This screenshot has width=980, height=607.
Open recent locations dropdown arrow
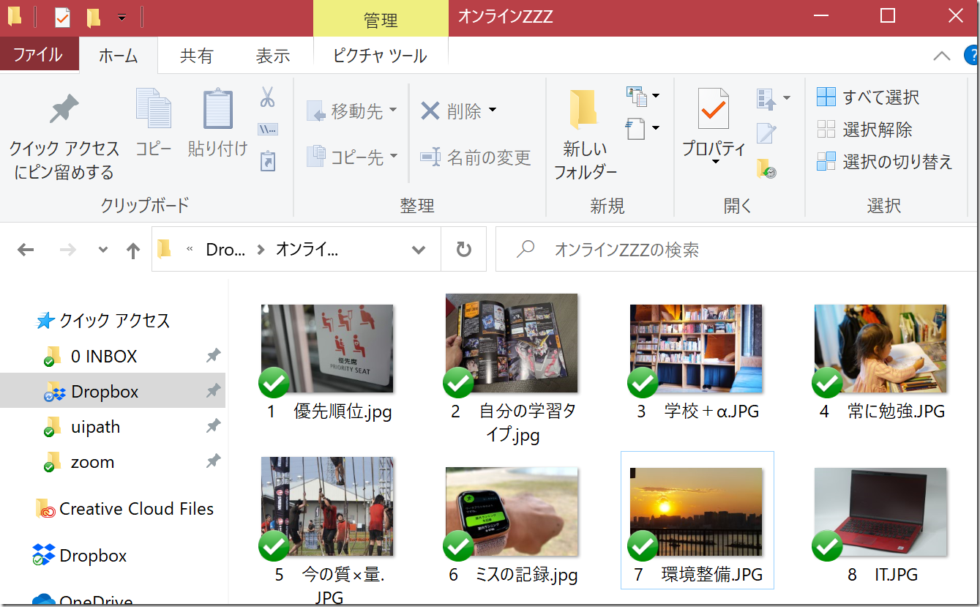point(103,250)
